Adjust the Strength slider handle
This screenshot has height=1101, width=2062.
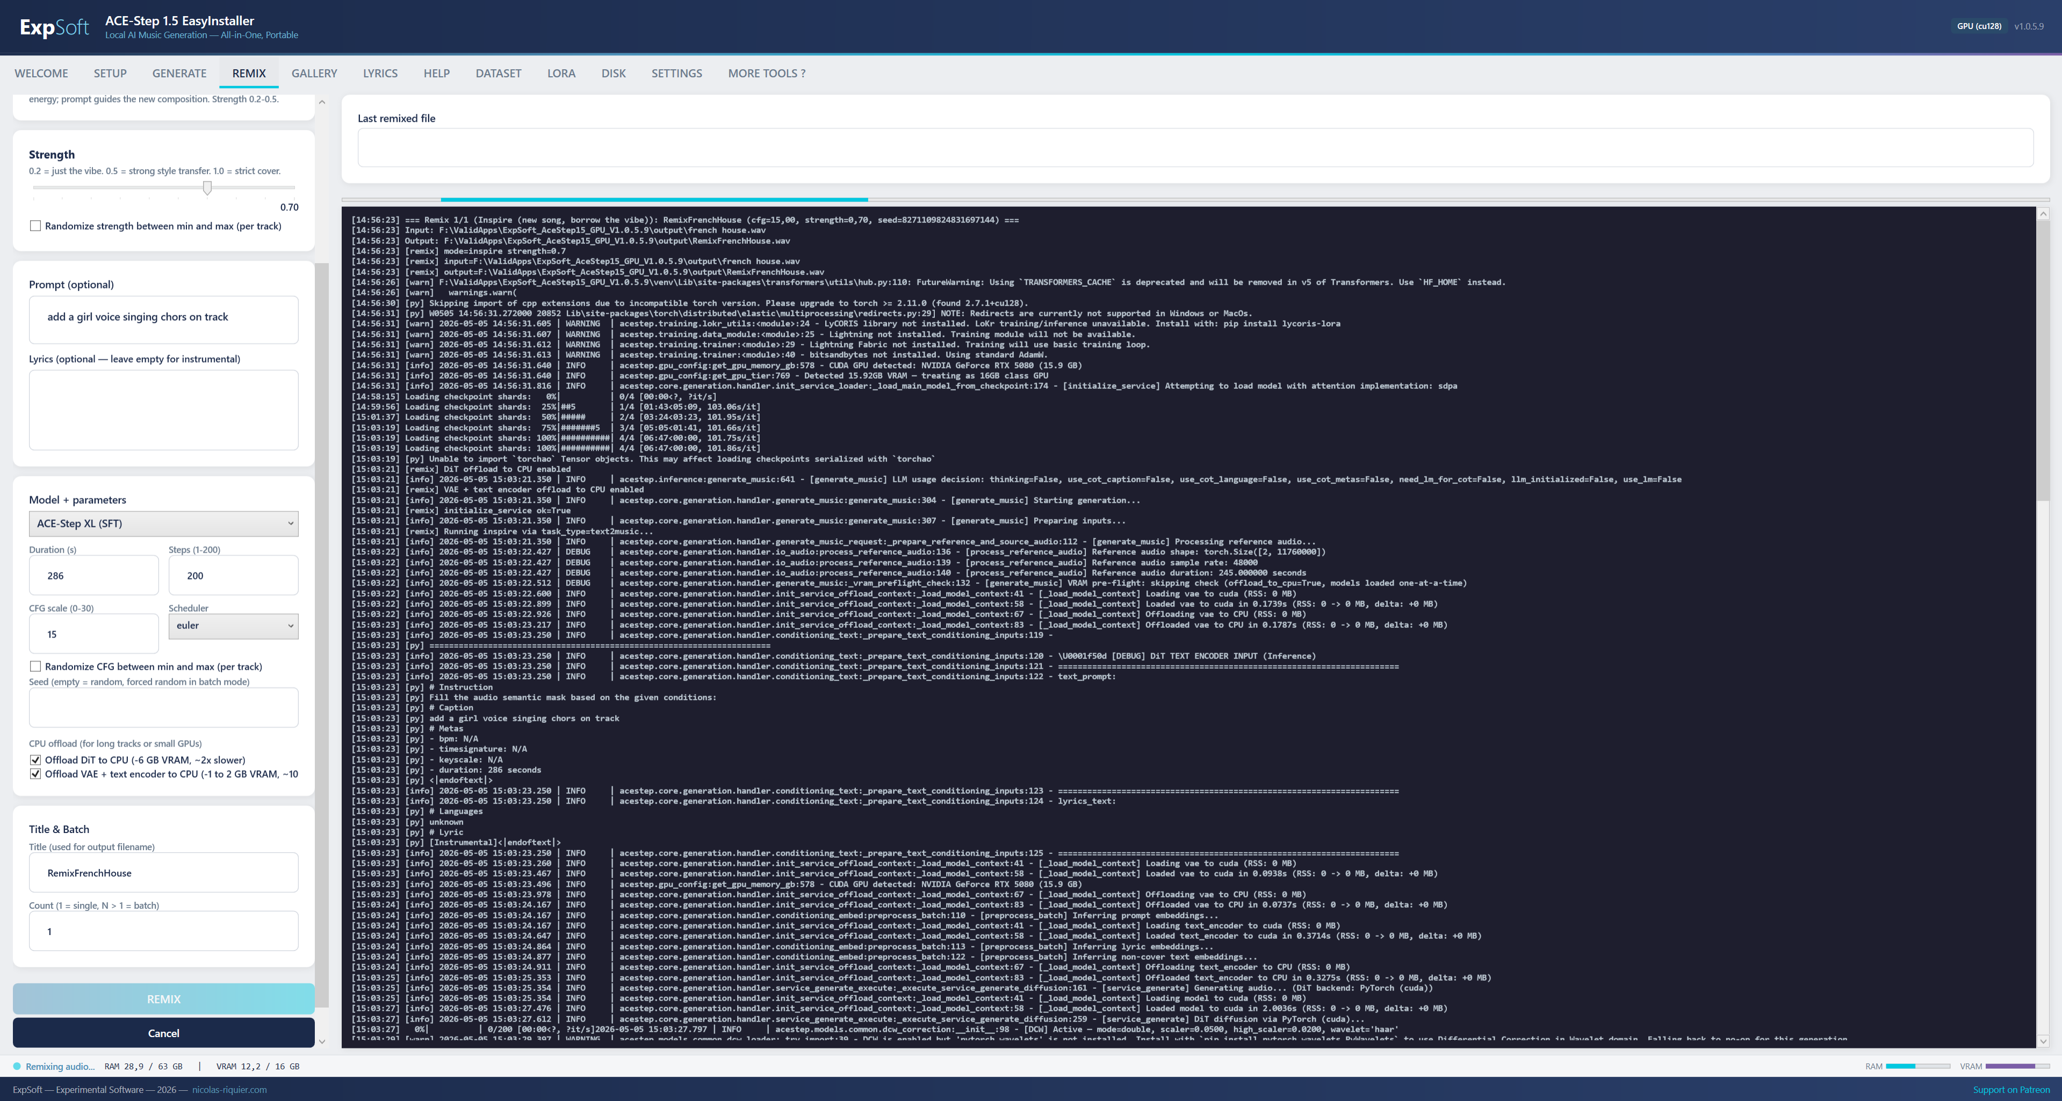[207, 187]
